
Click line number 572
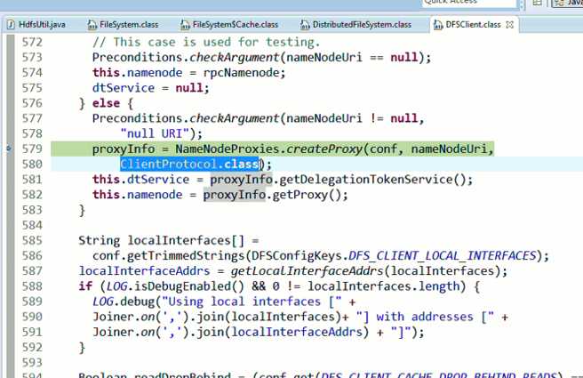coord(32,42)
